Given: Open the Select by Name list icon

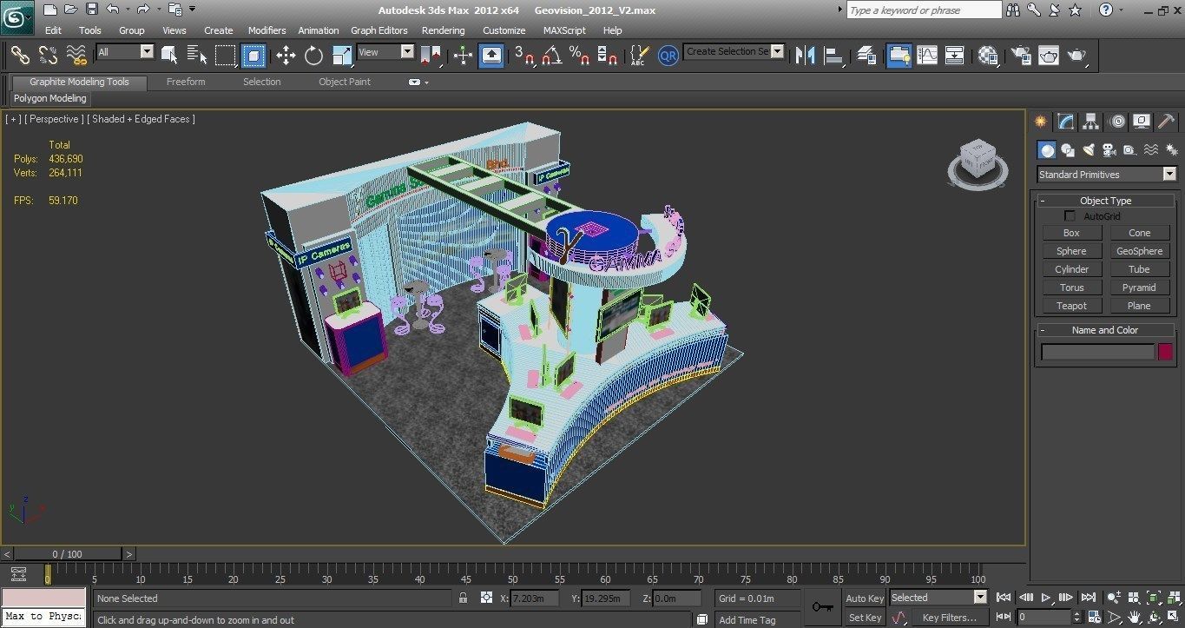Looking at the screenshot, I should coord(197,56).
